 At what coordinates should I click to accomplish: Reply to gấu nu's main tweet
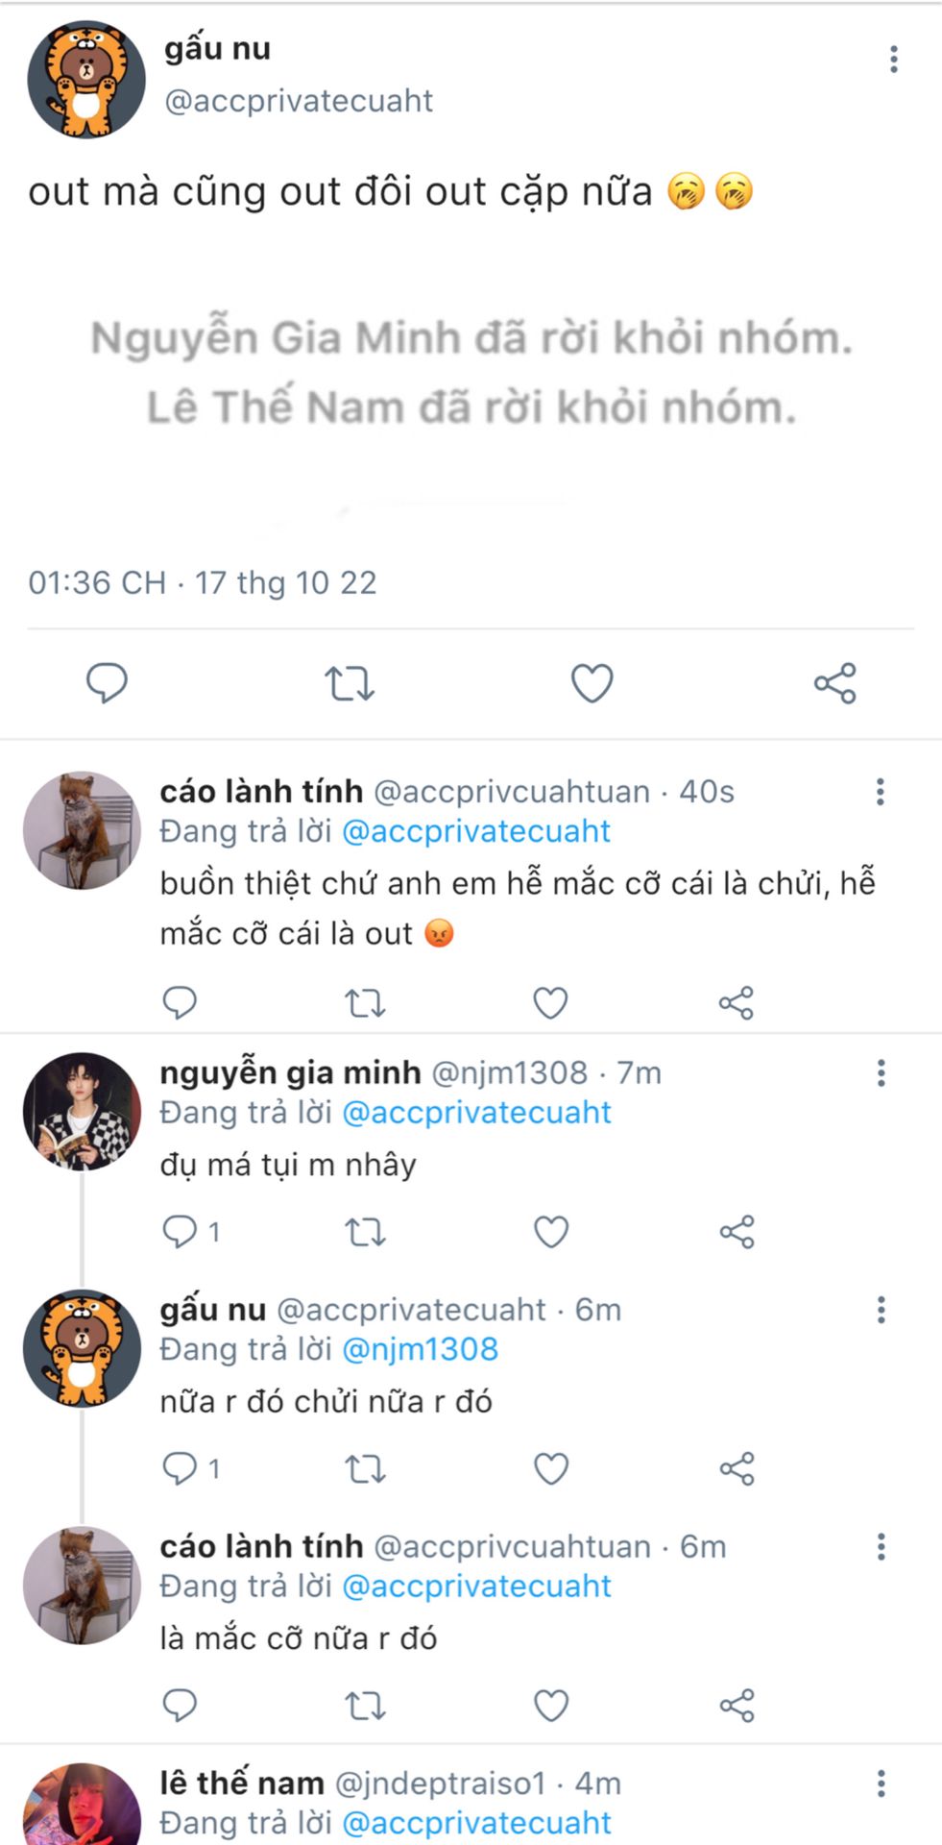(x=107, y=683)
